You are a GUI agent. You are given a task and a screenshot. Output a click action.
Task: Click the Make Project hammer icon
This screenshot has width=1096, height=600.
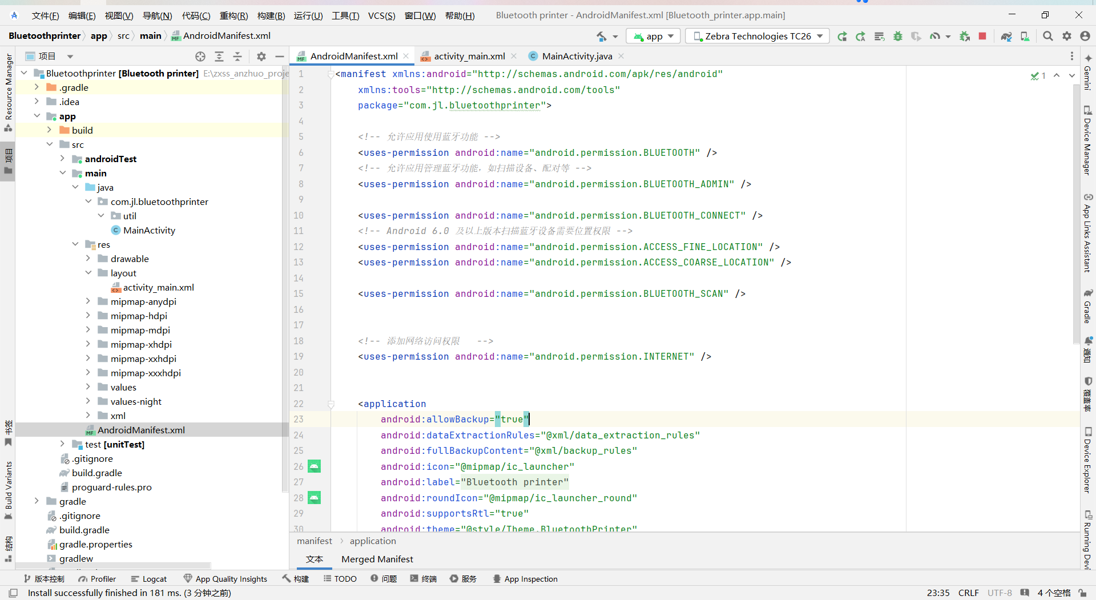tap(602, 36)
